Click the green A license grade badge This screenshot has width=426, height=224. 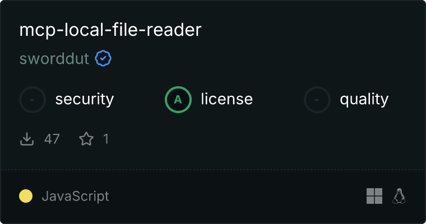178,100
